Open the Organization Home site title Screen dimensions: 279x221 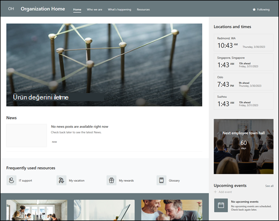(x=43, y=9)
